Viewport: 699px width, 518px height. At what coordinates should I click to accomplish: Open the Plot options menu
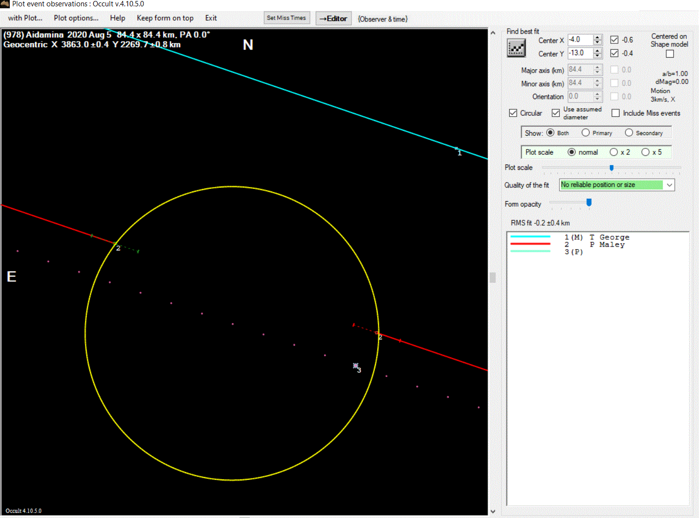pyautogui.click(x=76, y=18)
